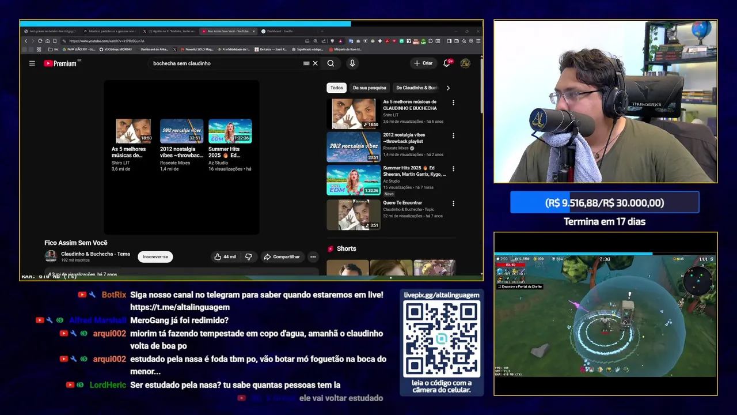
Task: Start voice search with microphone icon
Action: pos(352,63)
